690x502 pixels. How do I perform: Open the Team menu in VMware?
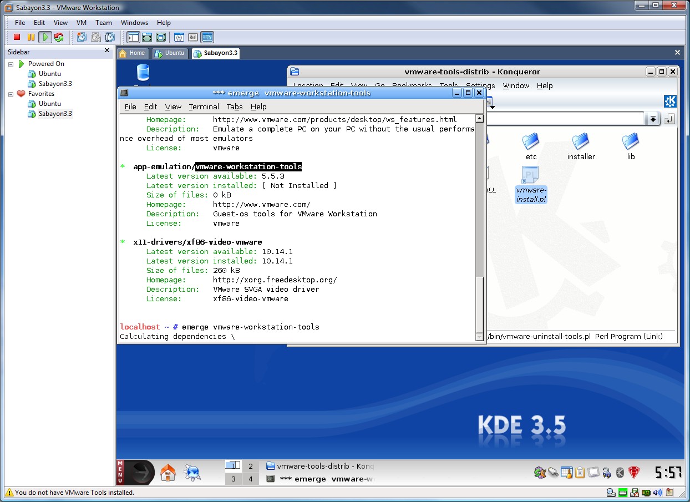tap(104, 23)
